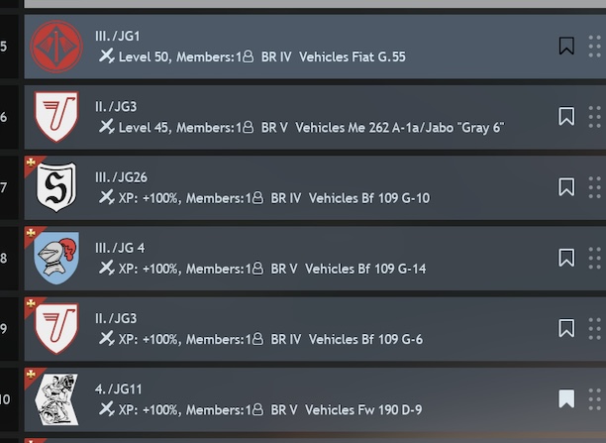The width and height of the screenshot is (606, 443).
Task: Select the Fw 190 D-9 squad row
Action: (315, 399)
